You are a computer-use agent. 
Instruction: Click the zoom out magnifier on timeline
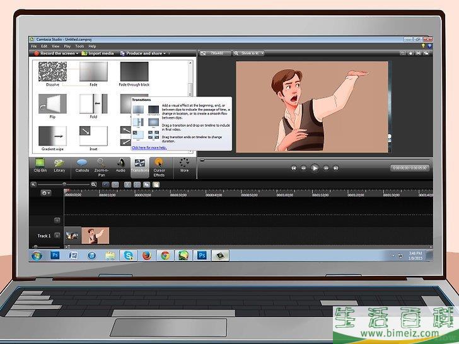pos(33,184)
